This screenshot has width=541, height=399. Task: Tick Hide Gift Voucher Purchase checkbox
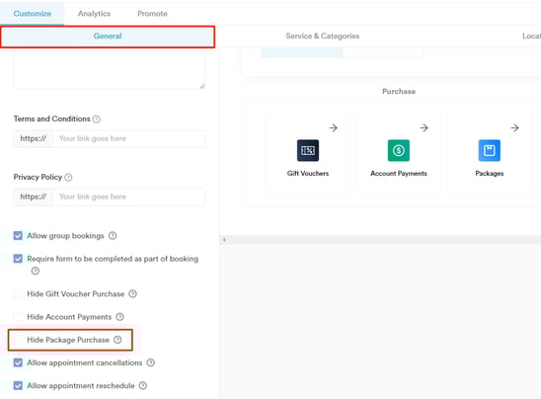[x=18, y=293]
